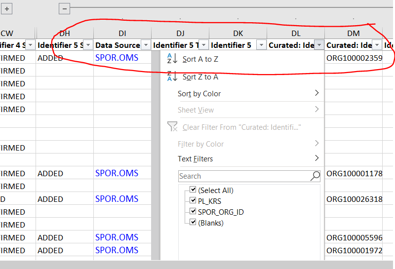The image size is (395, 269).
Task: Click the collapse group minus button
Action: click(x=64, y=8)
